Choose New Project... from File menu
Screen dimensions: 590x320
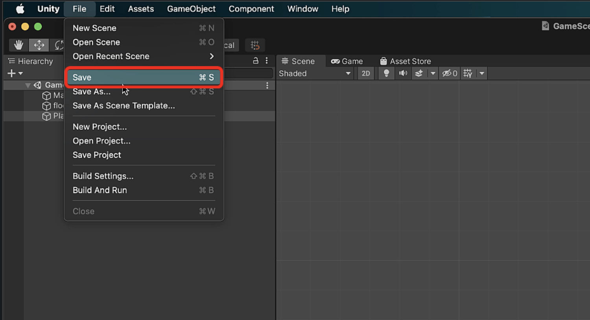point(144,127)
